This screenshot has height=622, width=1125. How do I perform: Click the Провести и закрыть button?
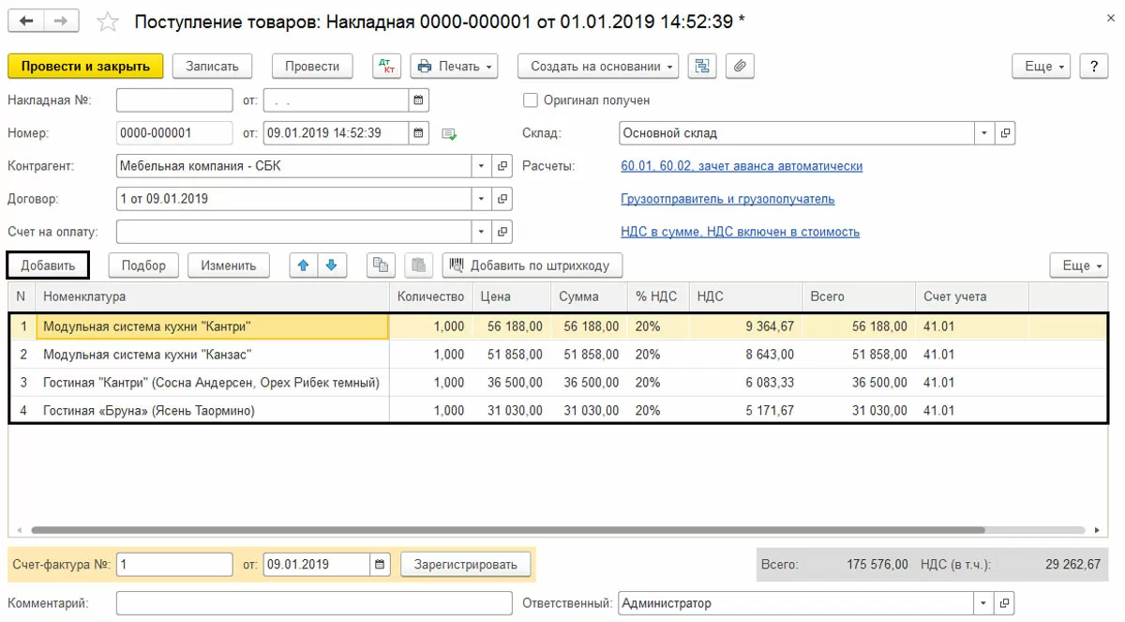click(x=85, y=67)
